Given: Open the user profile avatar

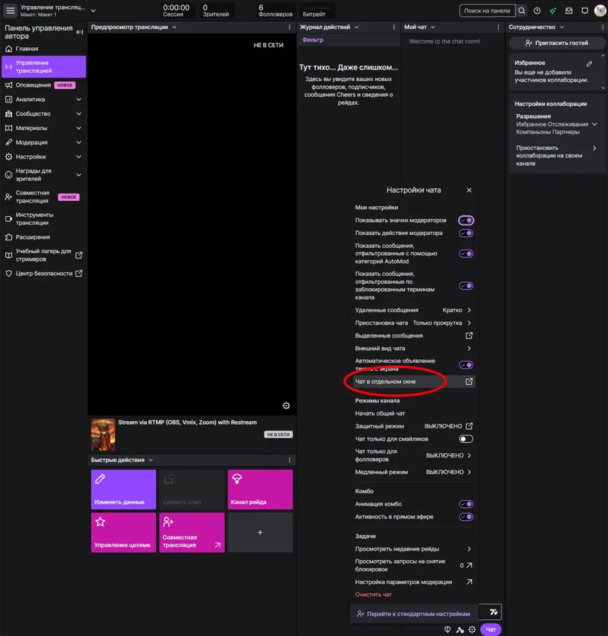Looking at the screenshot, I should (599, 11).
